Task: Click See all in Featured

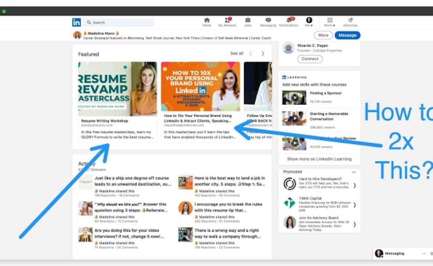Action: tap(237, 53)
